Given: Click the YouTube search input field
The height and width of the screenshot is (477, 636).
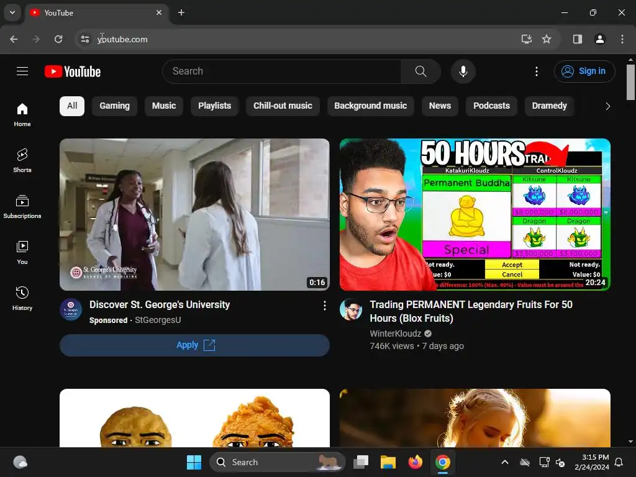Looking at the screenshot, I should (x=282, y=71).
